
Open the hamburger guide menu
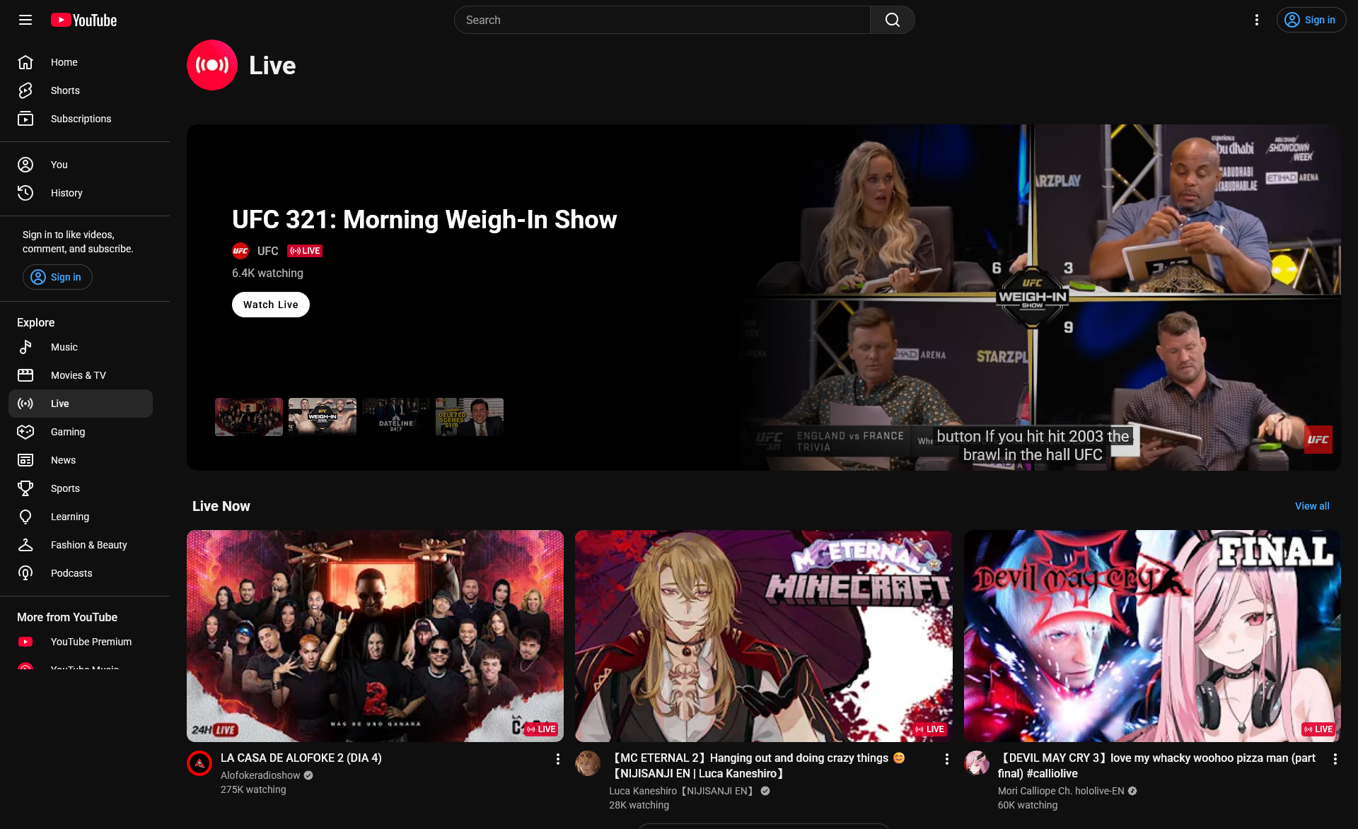click(x=25, y=20)
